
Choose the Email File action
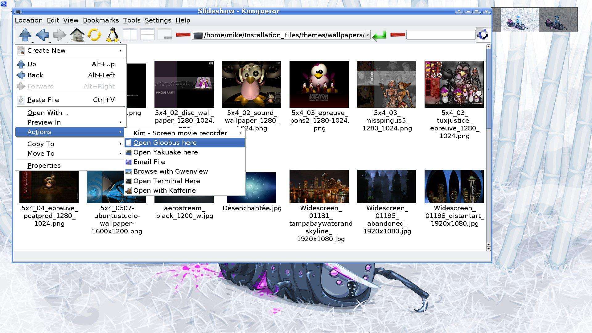(x=185, y=162)
